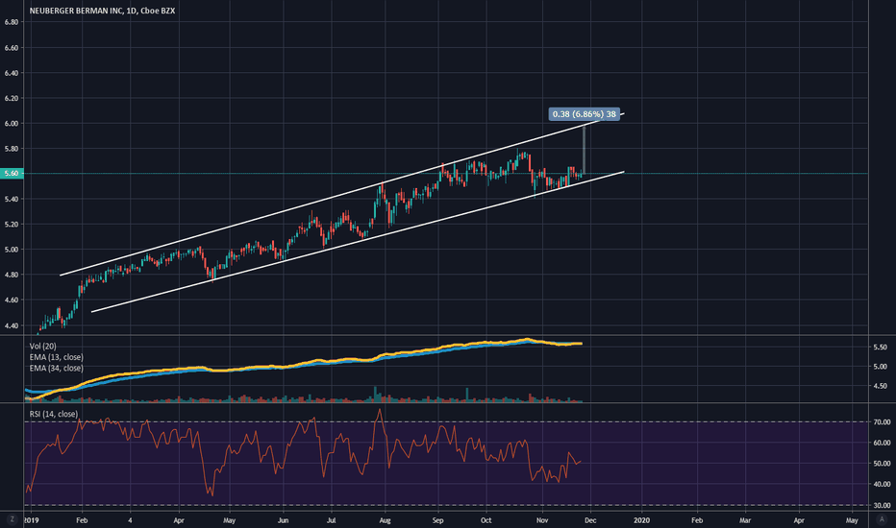Click the EMA pane 5.50 scale label

coord(880,348)
